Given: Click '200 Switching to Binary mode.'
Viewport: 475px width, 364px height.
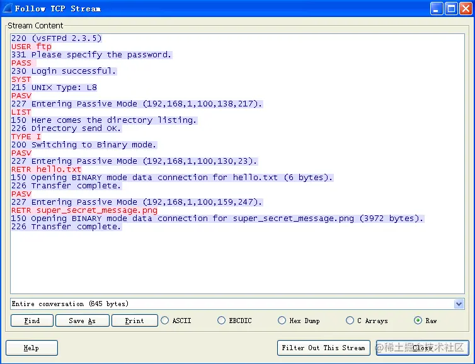Looking at the screenshot, I should (84, 144).
